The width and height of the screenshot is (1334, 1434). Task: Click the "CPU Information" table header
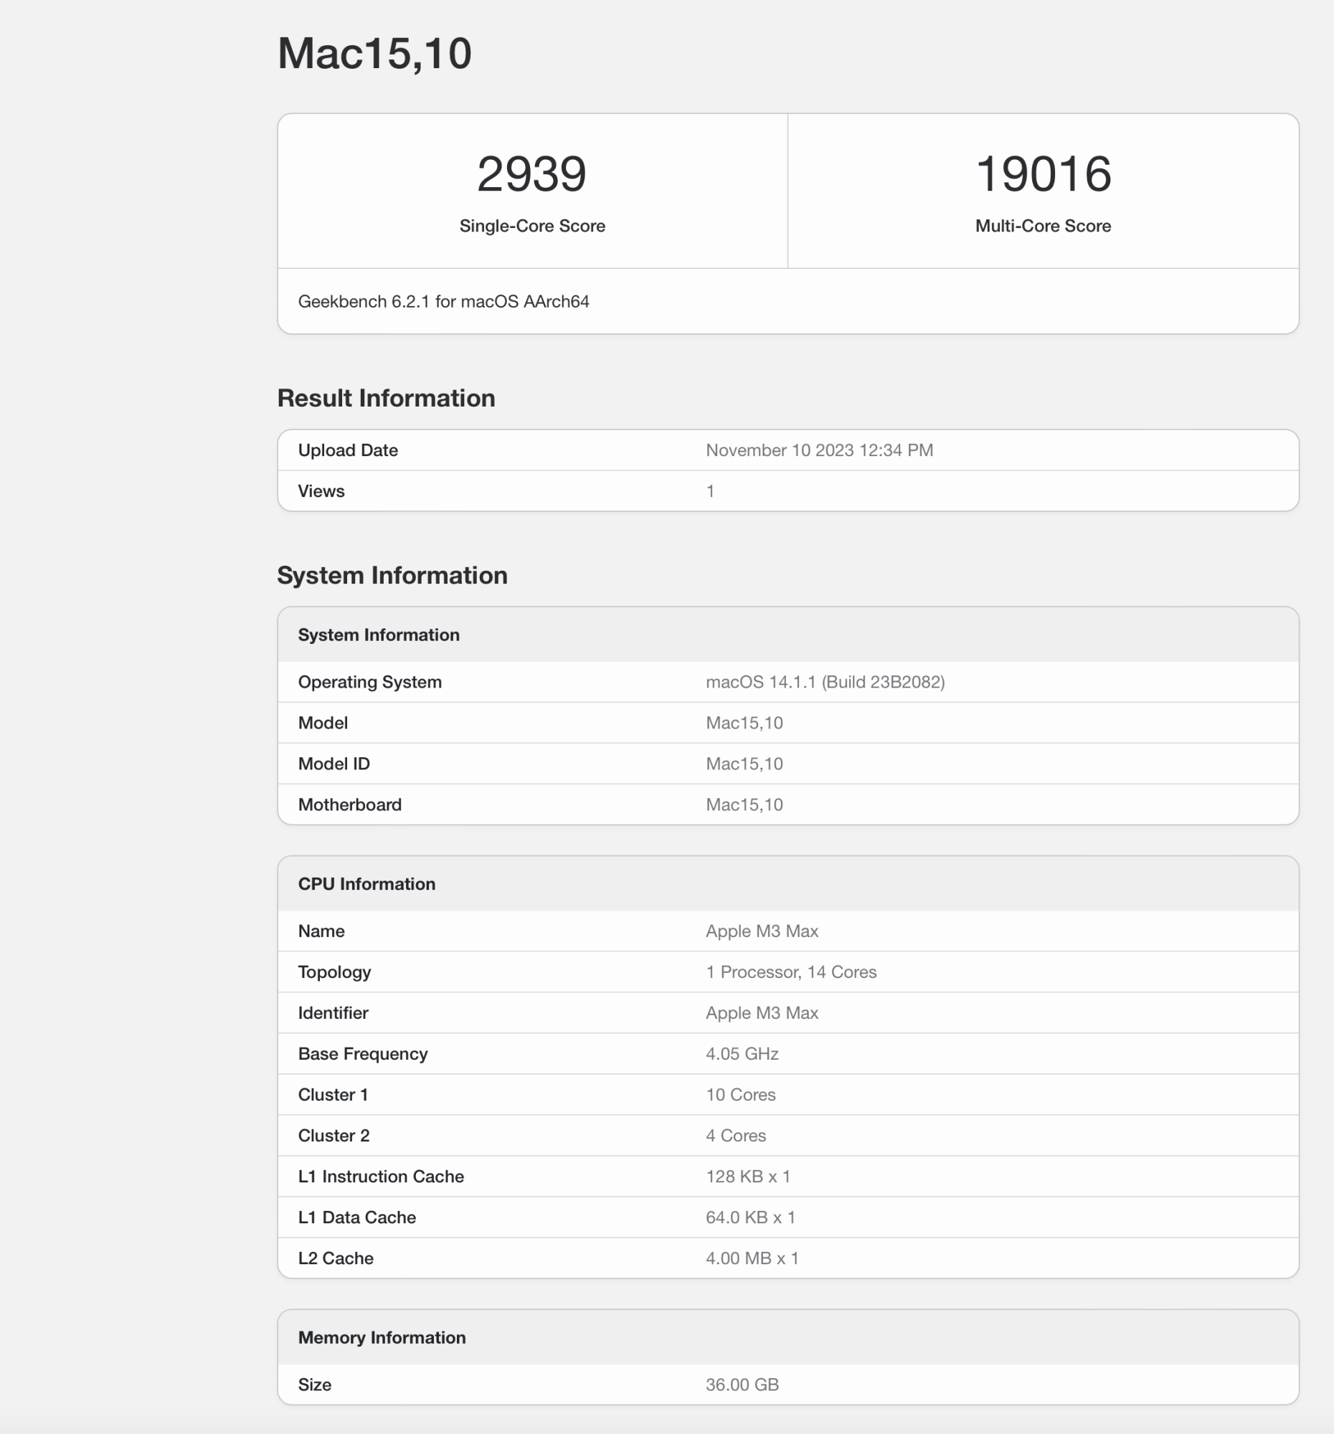(787, 883)
